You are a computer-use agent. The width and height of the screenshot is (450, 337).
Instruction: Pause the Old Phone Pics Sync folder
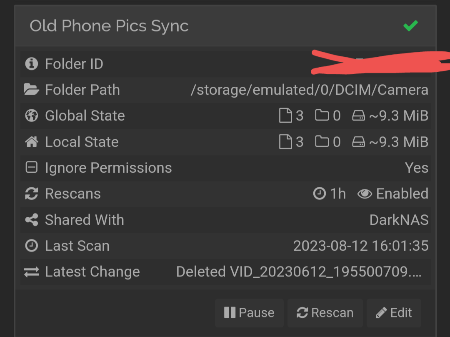[249, 312]
